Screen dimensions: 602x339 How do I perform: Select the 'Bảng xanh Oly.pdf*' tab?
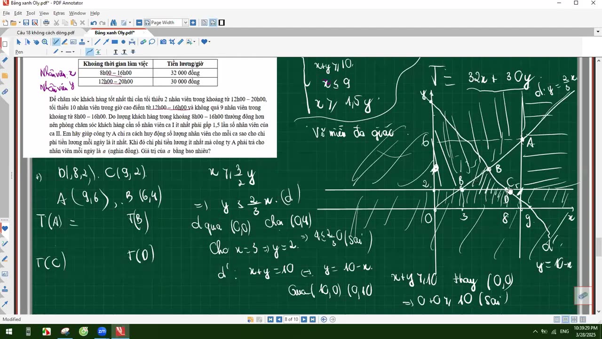[115, 32]
